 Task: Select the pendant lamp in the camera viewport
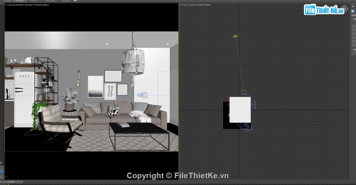133,63
